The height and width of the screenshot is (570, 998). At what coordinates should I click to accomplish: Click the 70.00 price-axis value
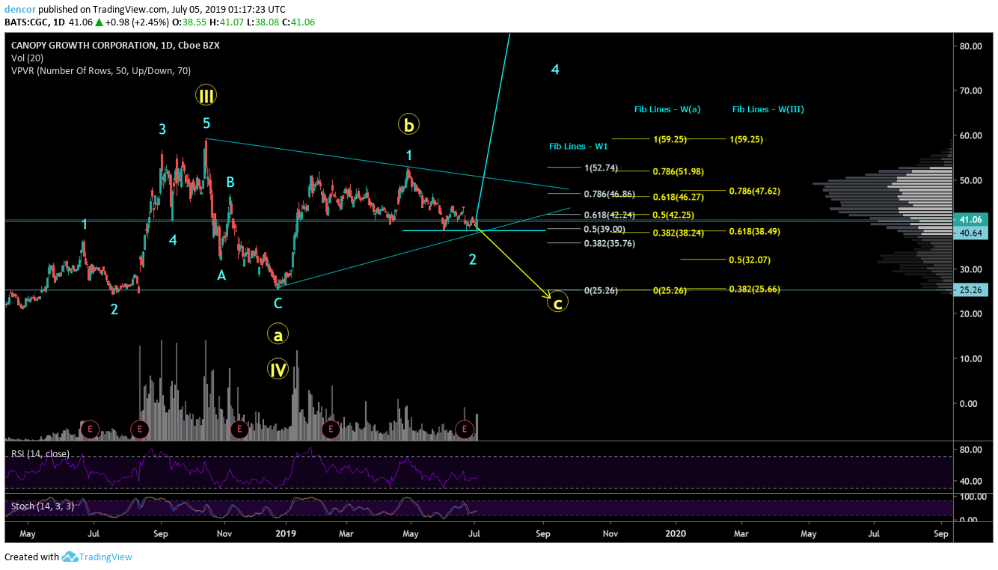click(970, 91)
